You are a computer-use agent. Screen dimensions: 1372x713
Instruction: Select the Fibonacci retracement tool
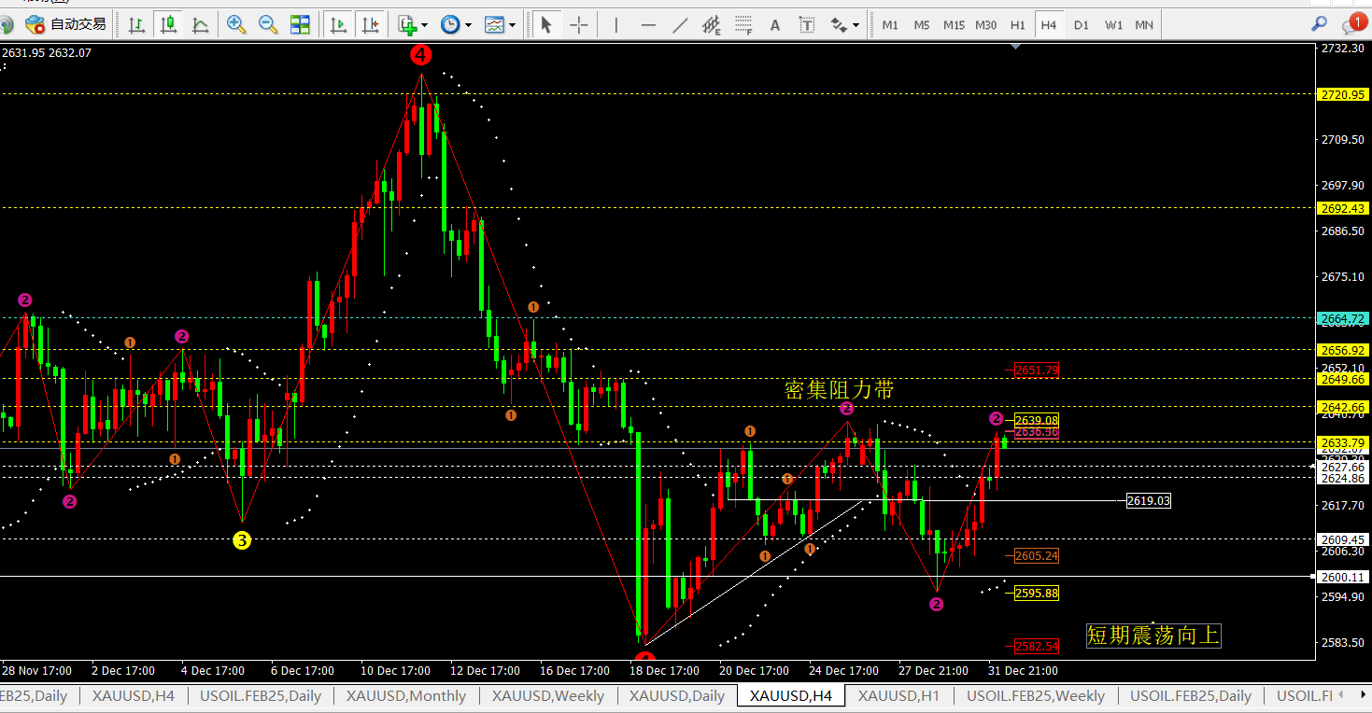point(743,24)
